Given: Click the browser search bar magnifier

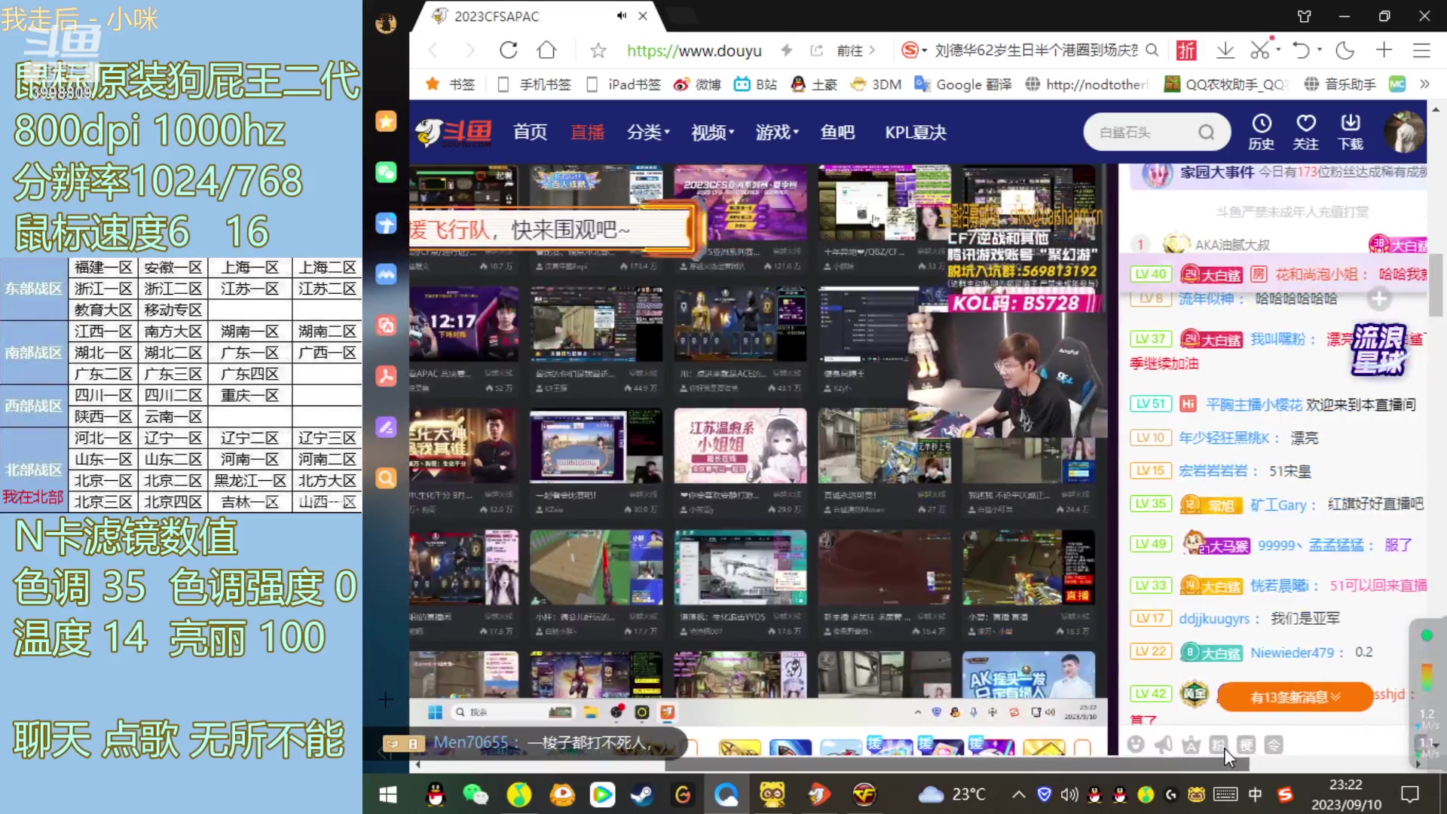Looking at the screenshot, I should 1152,50.
